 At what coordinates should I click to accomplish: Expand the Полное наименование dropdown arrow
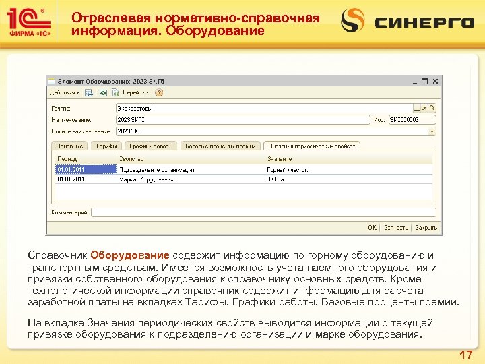[432, 131]
